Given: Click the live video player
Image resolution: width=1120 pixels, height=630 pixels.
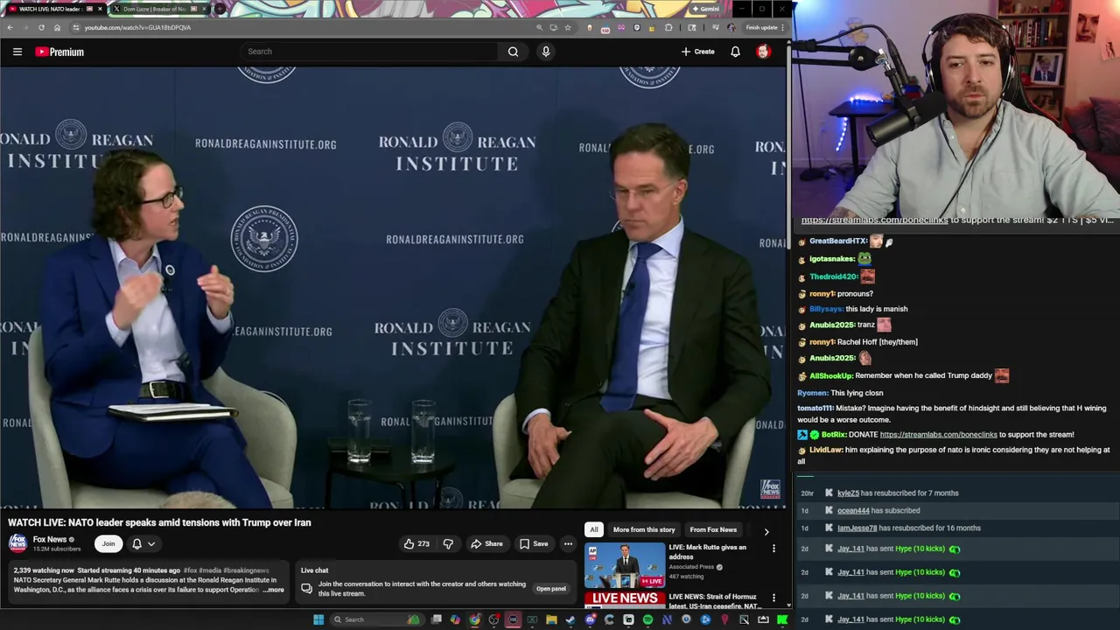Looking at the screenshot, I should pyautogui.click(x=393, y=289).
